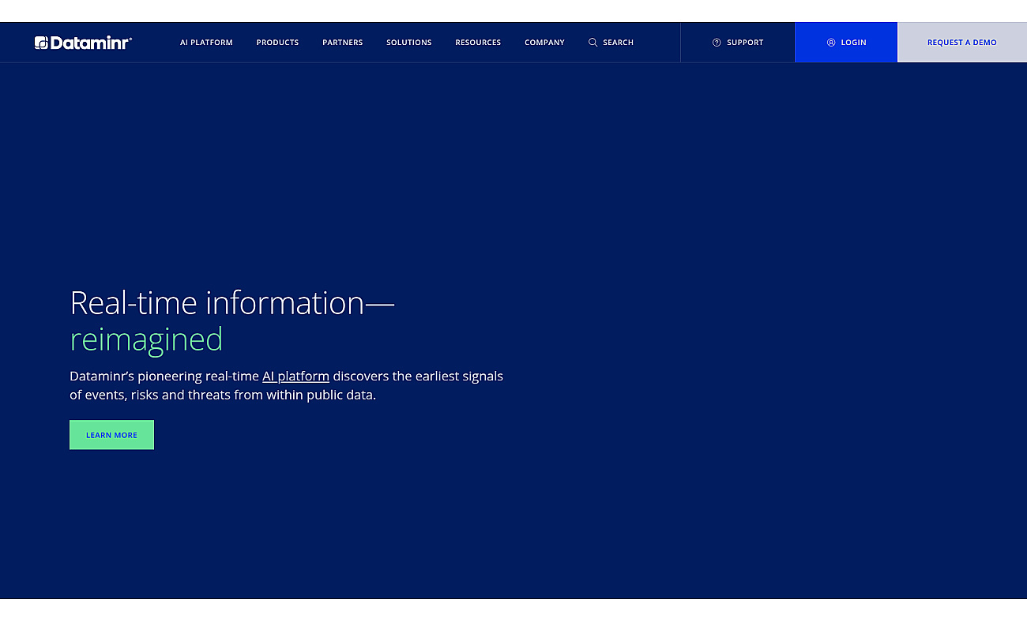This screenshot has width=1027, height=622.
Task: Click the green Learn More button
Action: [x=111, y=435]
